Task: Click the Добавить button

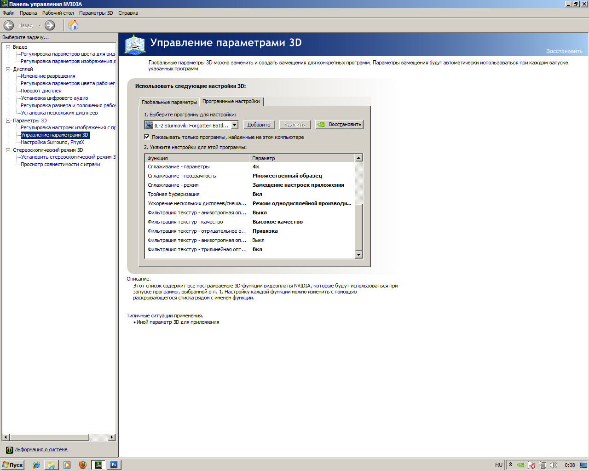Action: (x=259, y=125)
